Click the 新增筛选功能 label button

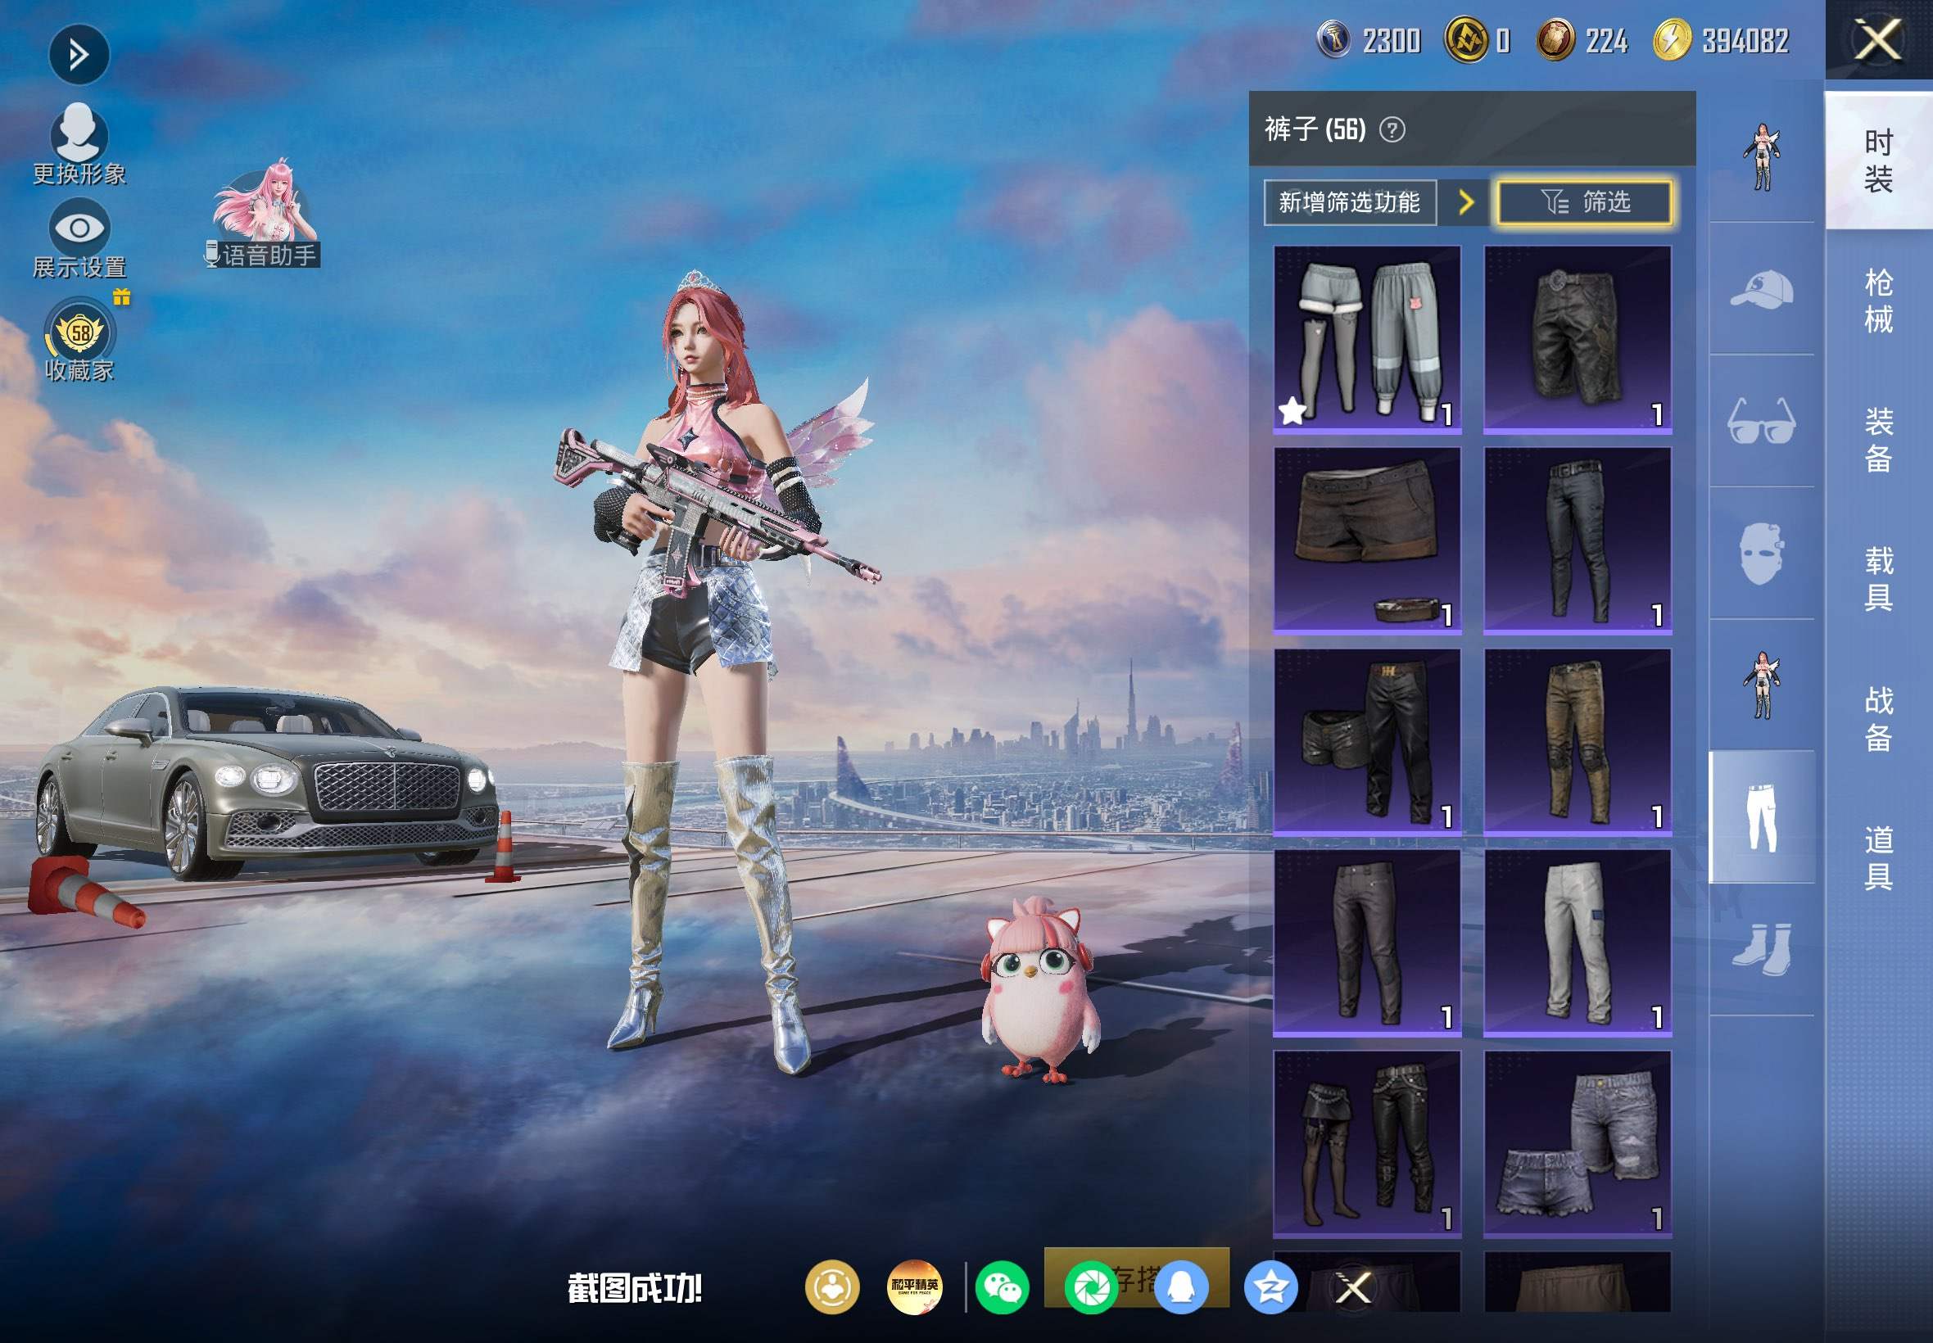[1349, 202]
